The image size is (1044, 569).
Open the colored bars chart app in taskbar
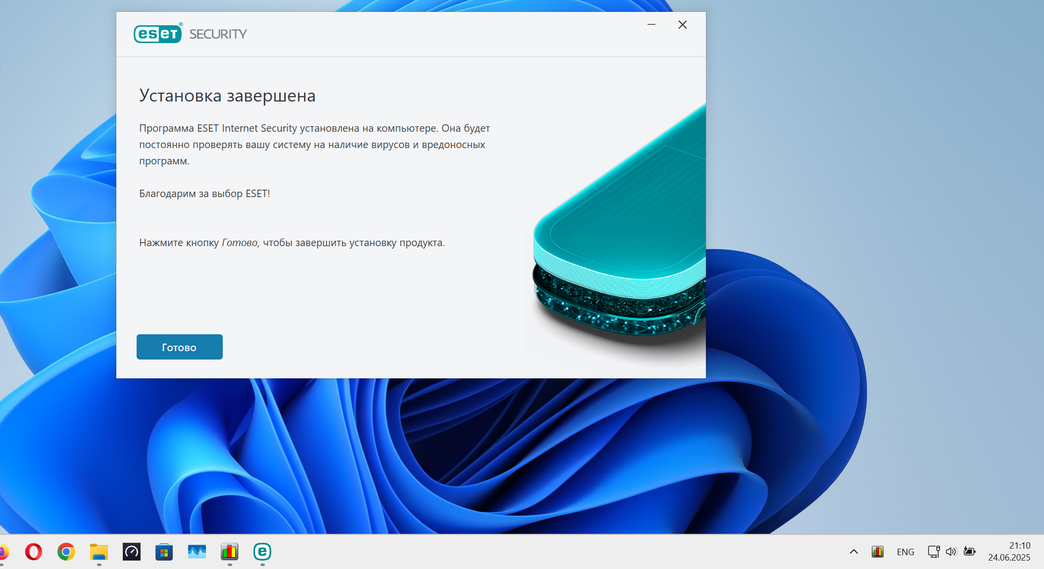230,551
